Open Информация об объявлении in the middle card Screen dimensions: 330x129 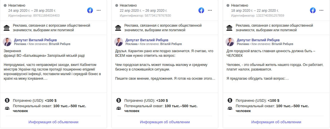(x=165, y=122)
